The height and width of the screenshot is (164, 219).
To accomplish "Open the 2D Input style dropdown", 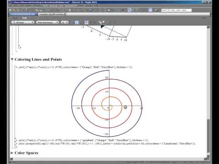I will click(23, 22).
